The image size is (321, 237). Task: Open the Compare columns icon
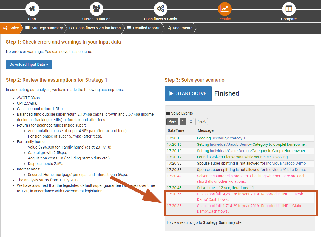289,9
